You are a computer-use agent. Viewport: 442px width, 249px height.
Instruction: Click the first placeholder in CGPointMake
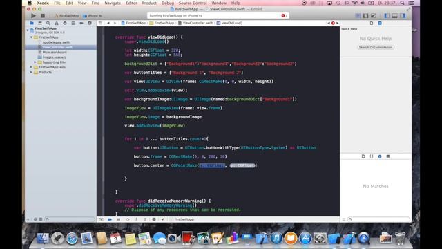click(212, 165)
